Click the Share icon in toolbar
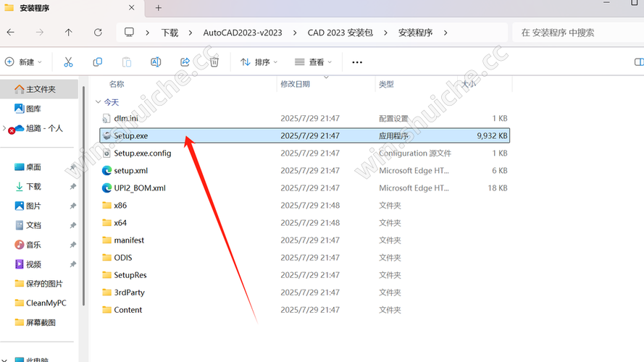This screenshot has width=644, height=362. pyautogui.click(x=185, y=62)
